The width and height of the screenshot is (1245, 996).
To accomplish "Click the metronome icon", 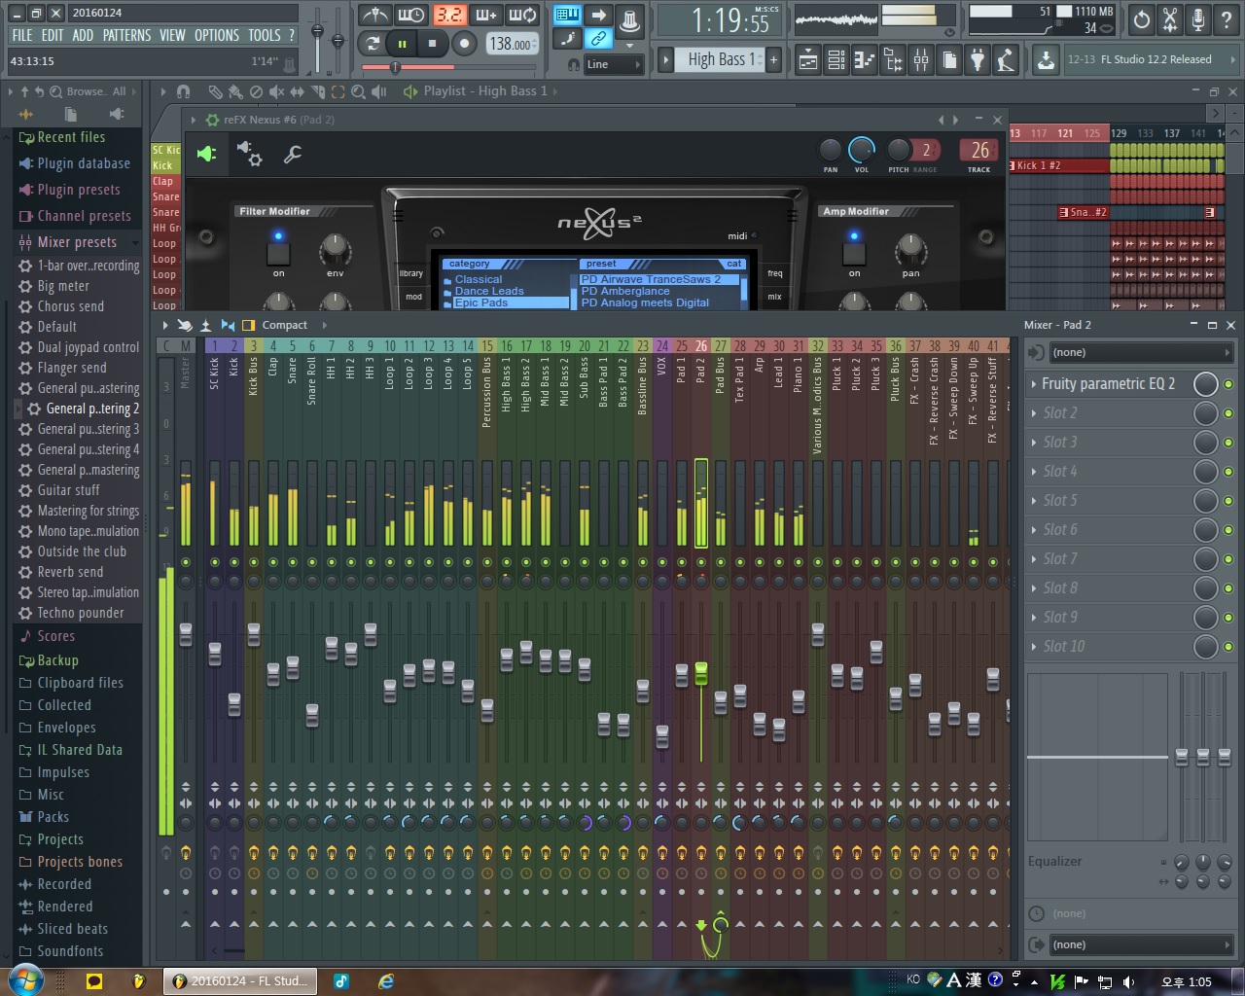I will click(x=374, y=16).
